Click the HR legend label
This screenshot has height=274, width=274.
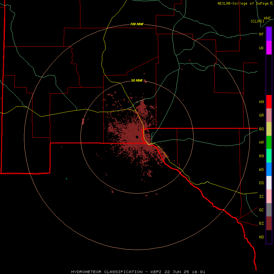pos(261,142)
